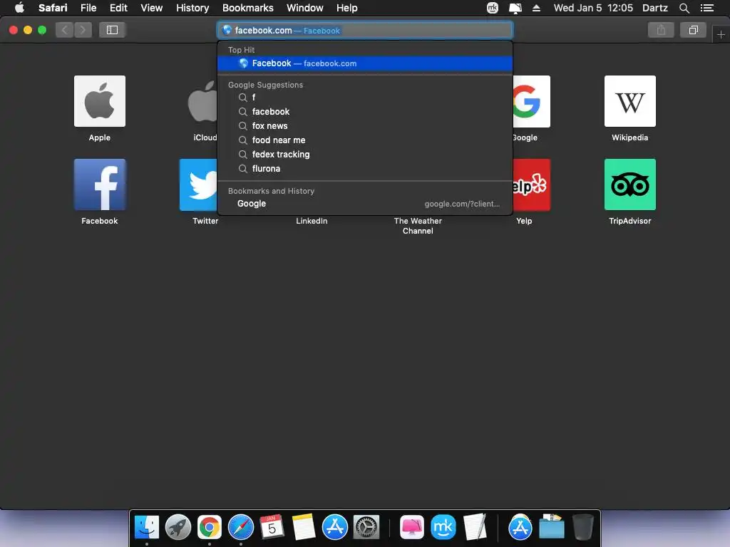Open Notes from the Dock
730x547 pixels.
(x=304, y=528)
